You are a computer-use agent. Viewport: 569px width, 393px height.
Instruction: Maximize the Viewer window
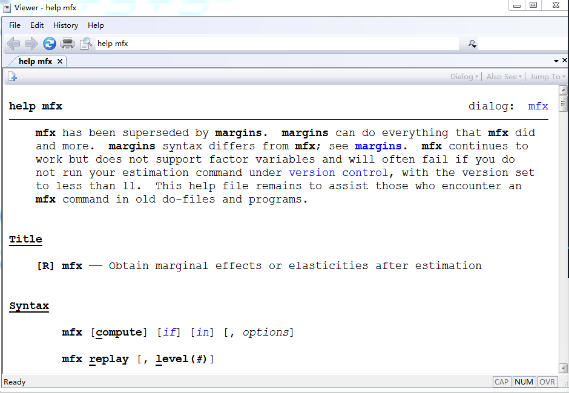pyautogui.click(x=533, y=5)
